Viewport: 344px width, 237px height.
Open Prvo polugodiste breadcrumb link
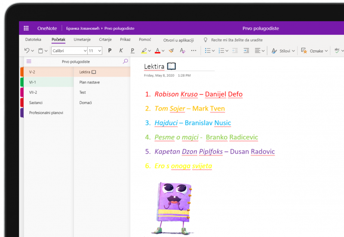(120, 28)
